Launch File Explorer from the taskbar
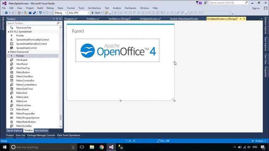This screenshot has width=269, height=151. pyautogui.click(x=92, y=147)
